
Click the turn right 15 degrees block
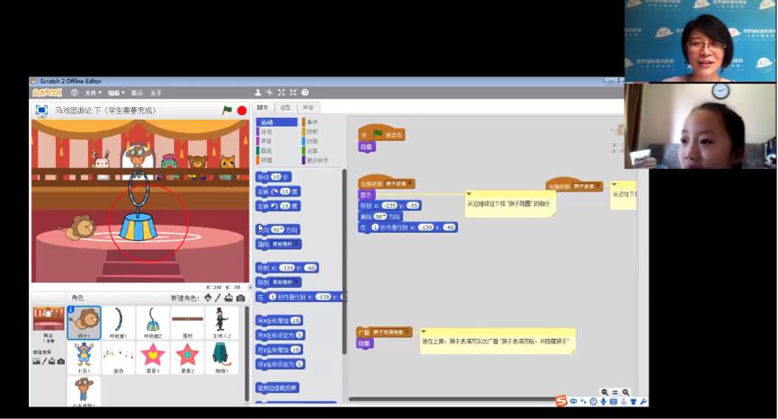[278, 192]
